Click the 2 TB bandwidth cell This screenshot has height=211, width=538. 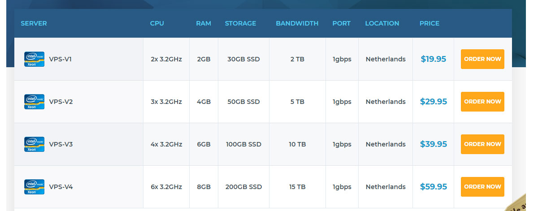[297, 59]
